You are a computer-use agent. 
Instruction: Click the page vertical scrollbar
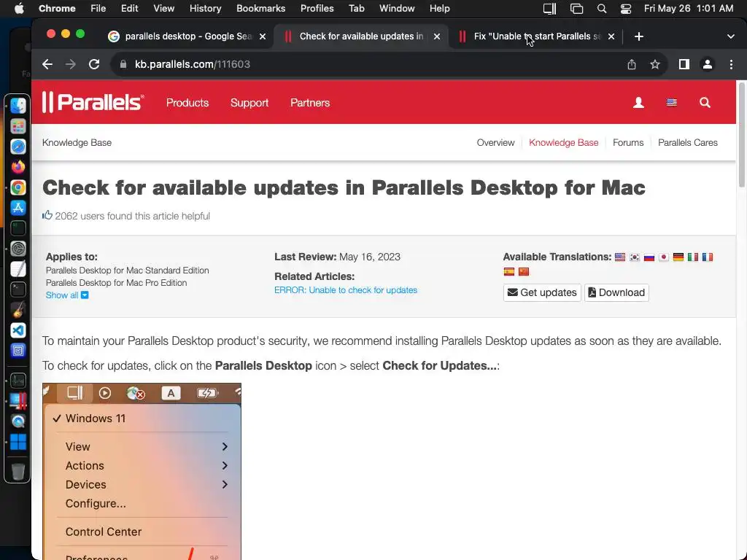click(741, 136)
